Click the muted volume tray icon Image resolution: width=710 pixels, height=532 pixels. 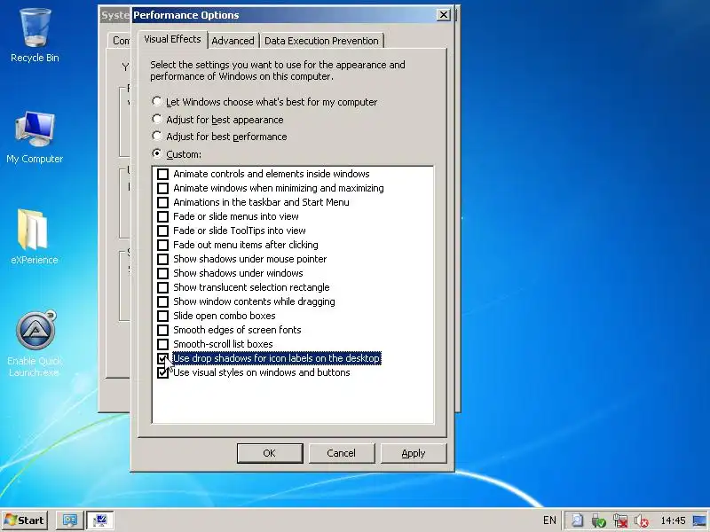click(x=641, y=520)
